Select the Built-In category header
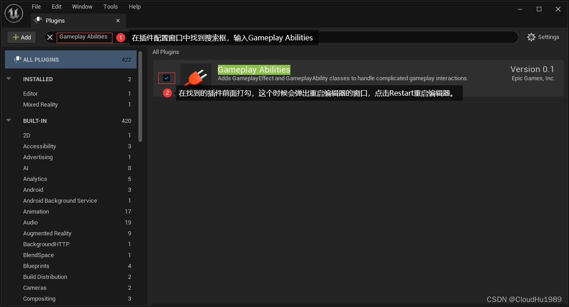The width and height of the screenshot is (569, 307). point(71,121)
